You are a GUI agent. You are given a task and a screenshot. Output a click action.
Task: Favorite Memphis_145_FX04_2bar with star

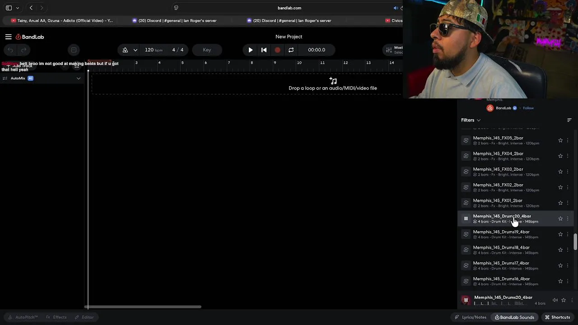tap(560, 156)
